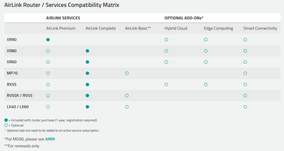Open the AMM link for MG90

50,139
